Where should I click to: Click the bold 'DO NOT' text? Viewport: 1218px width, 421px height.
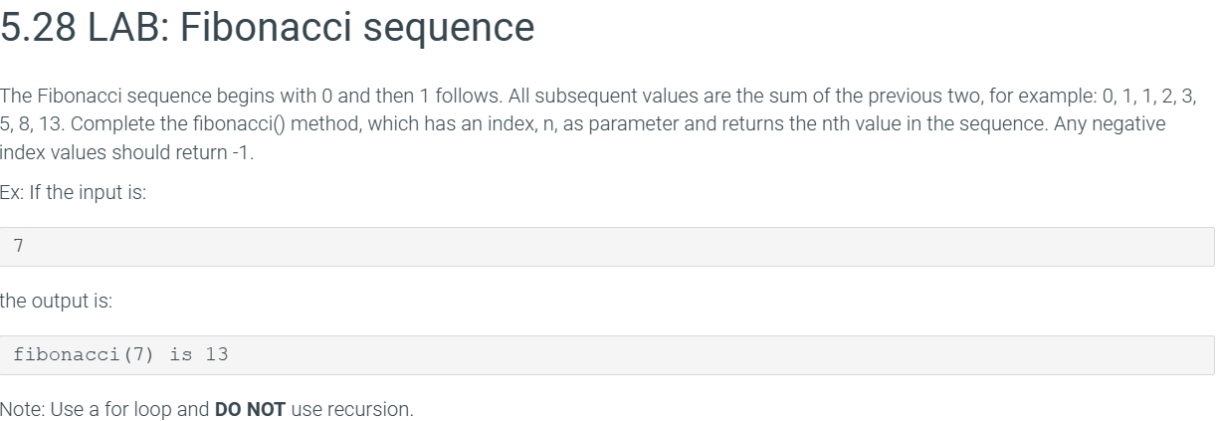pos(251,409)
